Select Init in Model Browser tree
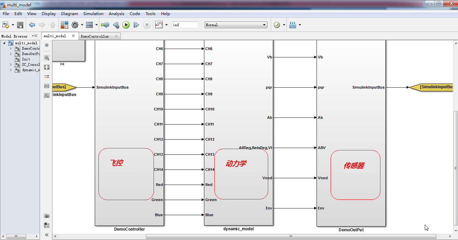This screenshot has height=240, width=458. click(x=26, y=59)
